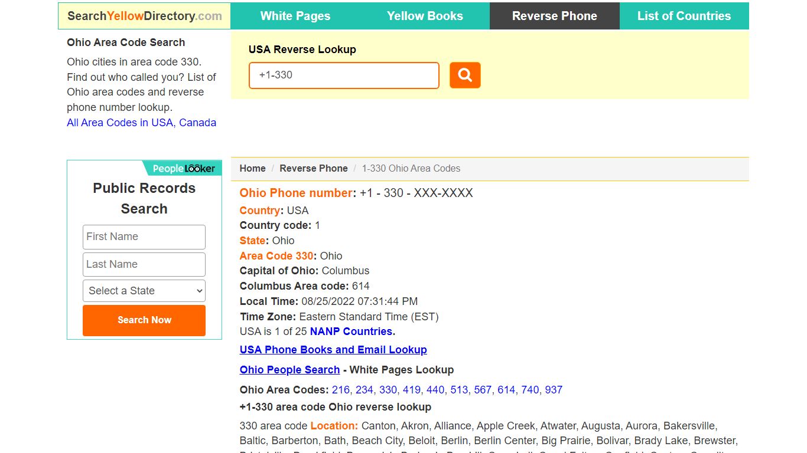Open Ohio area code 614
This screenshot has width=807, height=453.
click(506, 390)
